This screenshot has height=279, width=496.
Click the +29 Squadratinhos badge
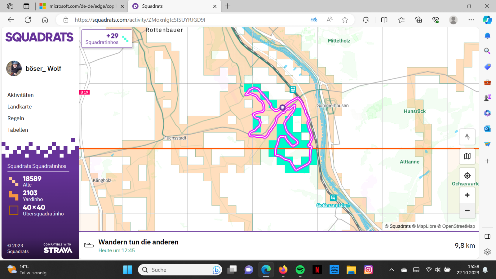[x=107, y=38]
